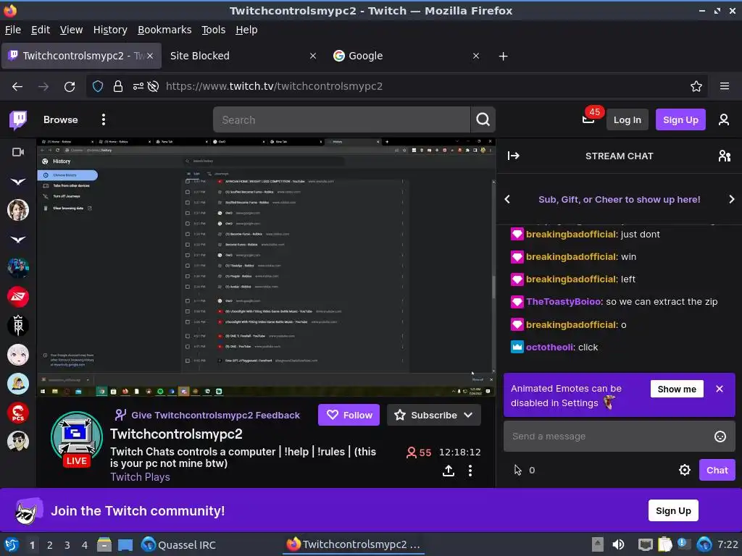Click the previous arrow in the gift banner
The width and height of the screenshot is (742, 556).
tap(507, 200)
